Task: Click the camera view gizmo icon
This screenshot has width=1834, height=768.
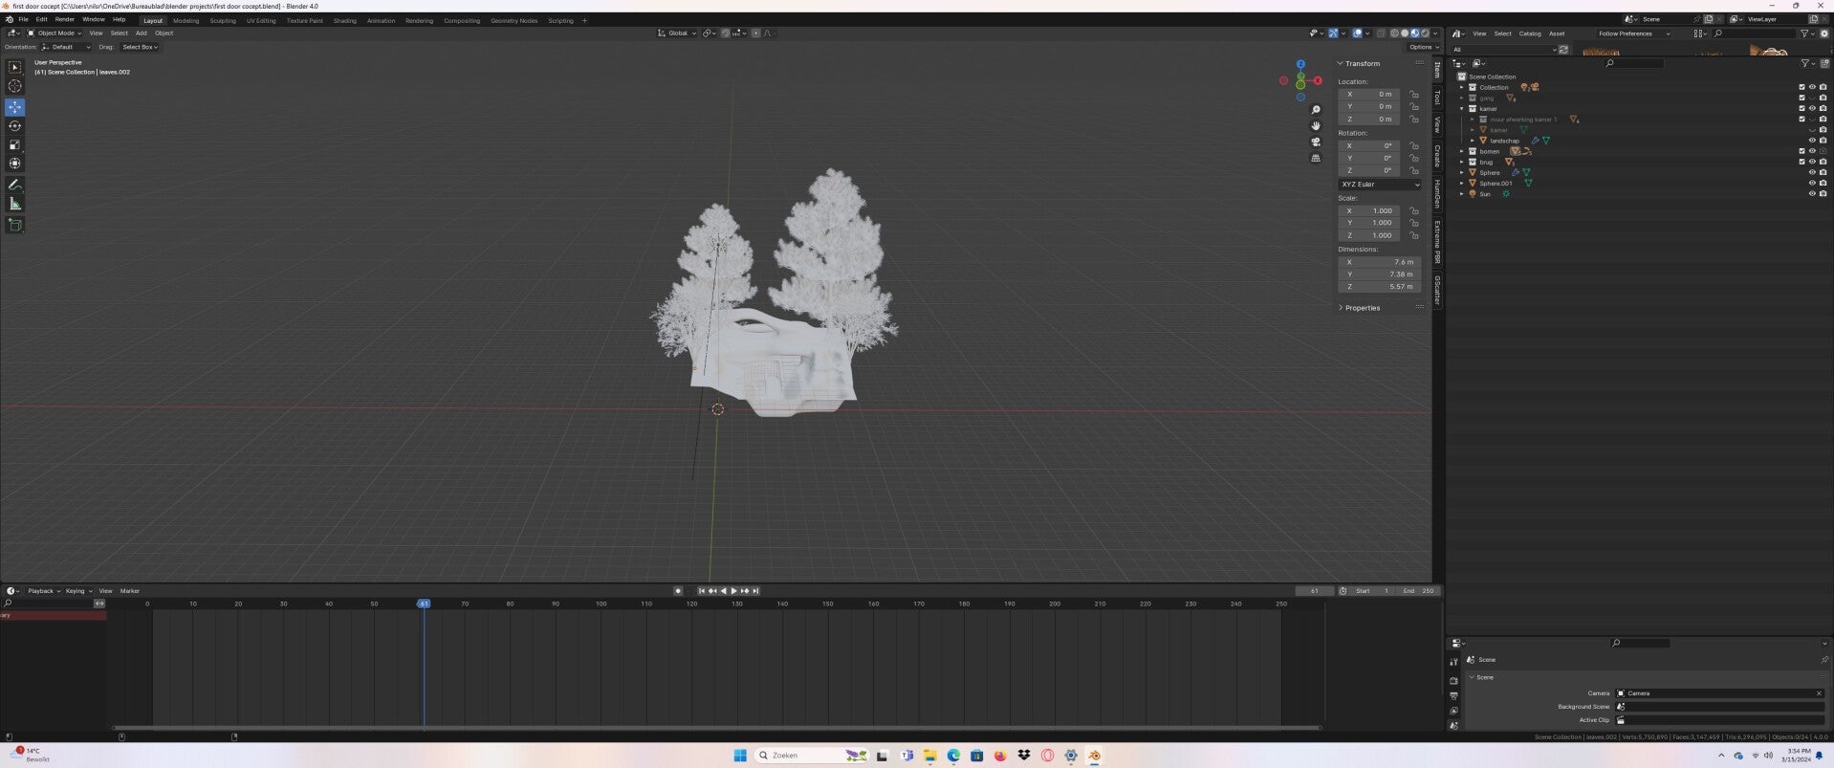Action: tap(1316, 142)
